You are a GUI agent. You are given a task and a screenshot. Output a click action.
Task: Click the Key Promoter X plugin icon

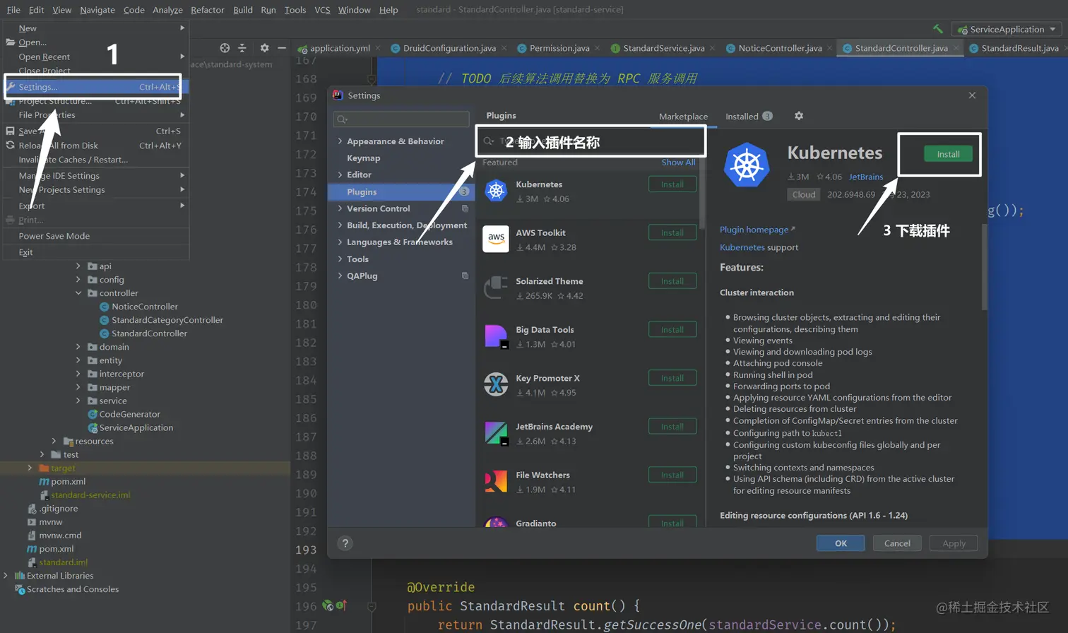pos(496,384)
